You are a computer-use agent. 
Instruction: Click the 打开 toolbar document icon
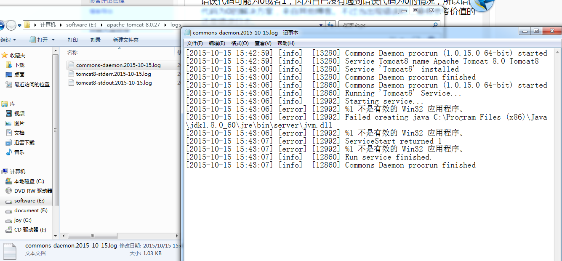32,40
